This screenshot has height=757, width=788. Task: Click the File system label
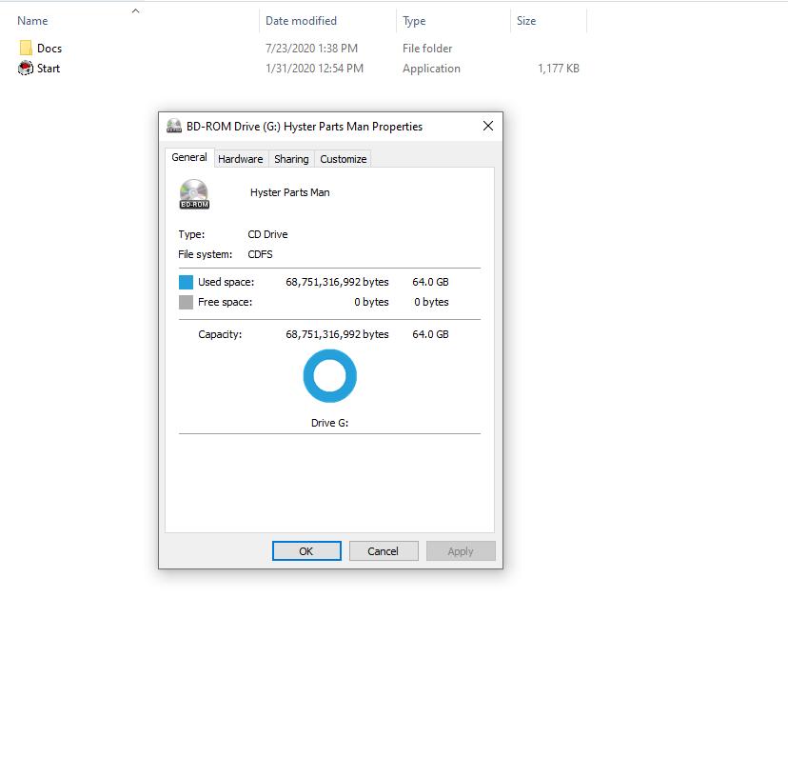click(205, 254)
